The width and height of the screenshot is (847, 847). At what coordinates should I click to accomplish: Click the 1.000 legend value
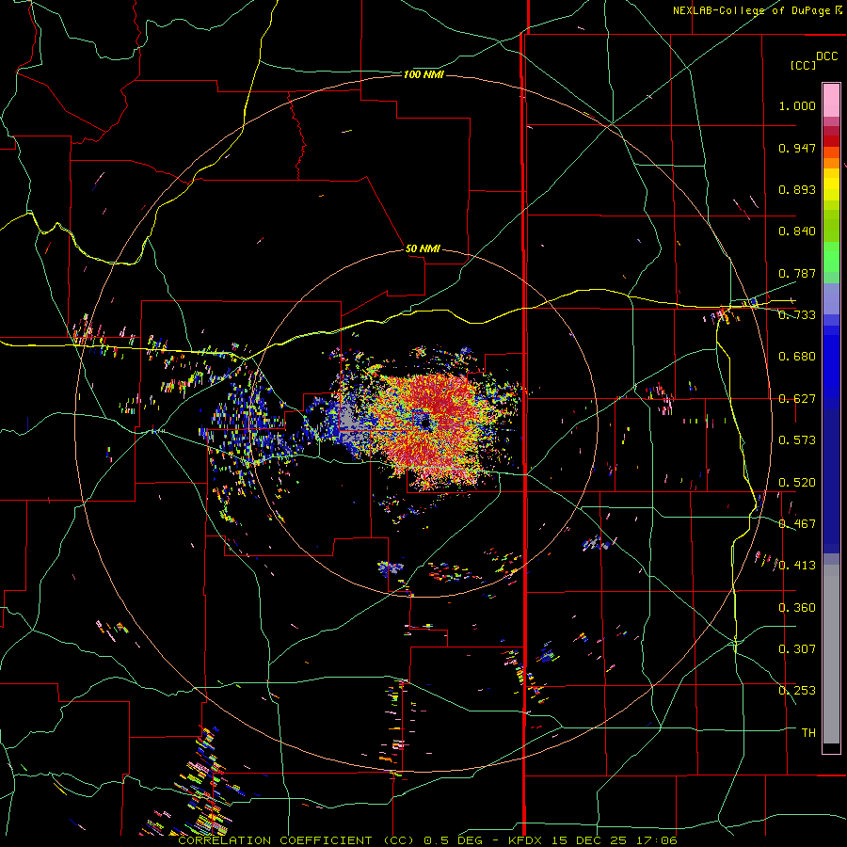pyautogui.click(x=797, y=105)
